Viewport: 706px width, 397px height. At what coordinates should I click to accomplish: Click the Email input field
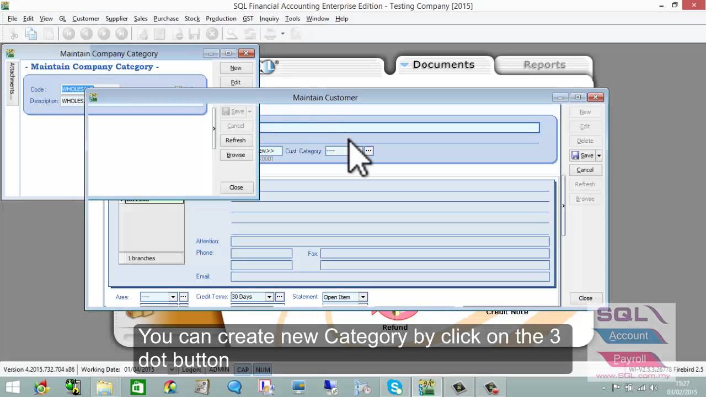pyautogui.click(x=390, y=276)
